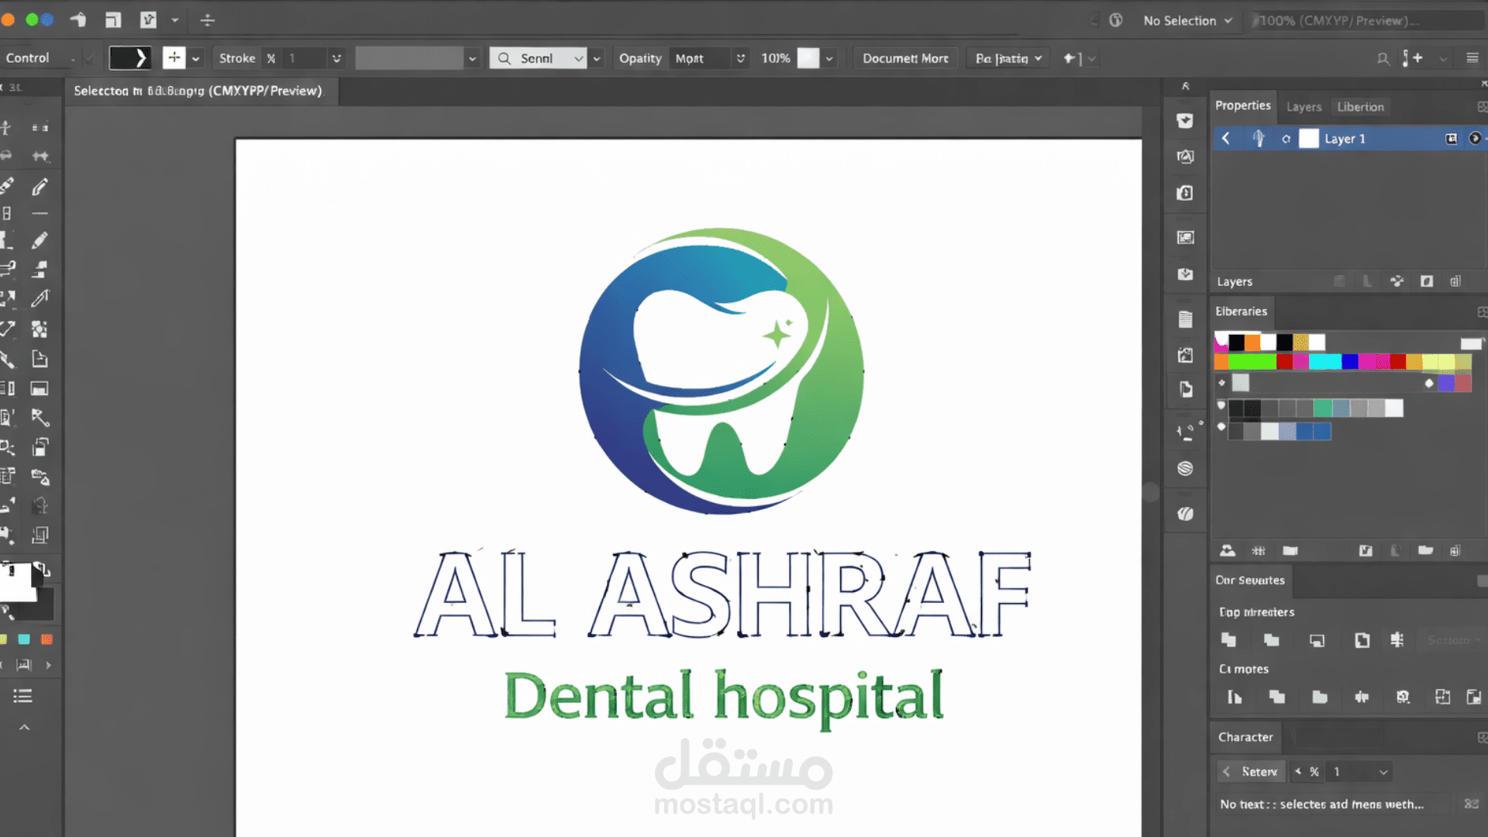This screenshot has height=837, width=1488.
Task: Click the globe icon in side dock
Action: [x=1185, y=469]
